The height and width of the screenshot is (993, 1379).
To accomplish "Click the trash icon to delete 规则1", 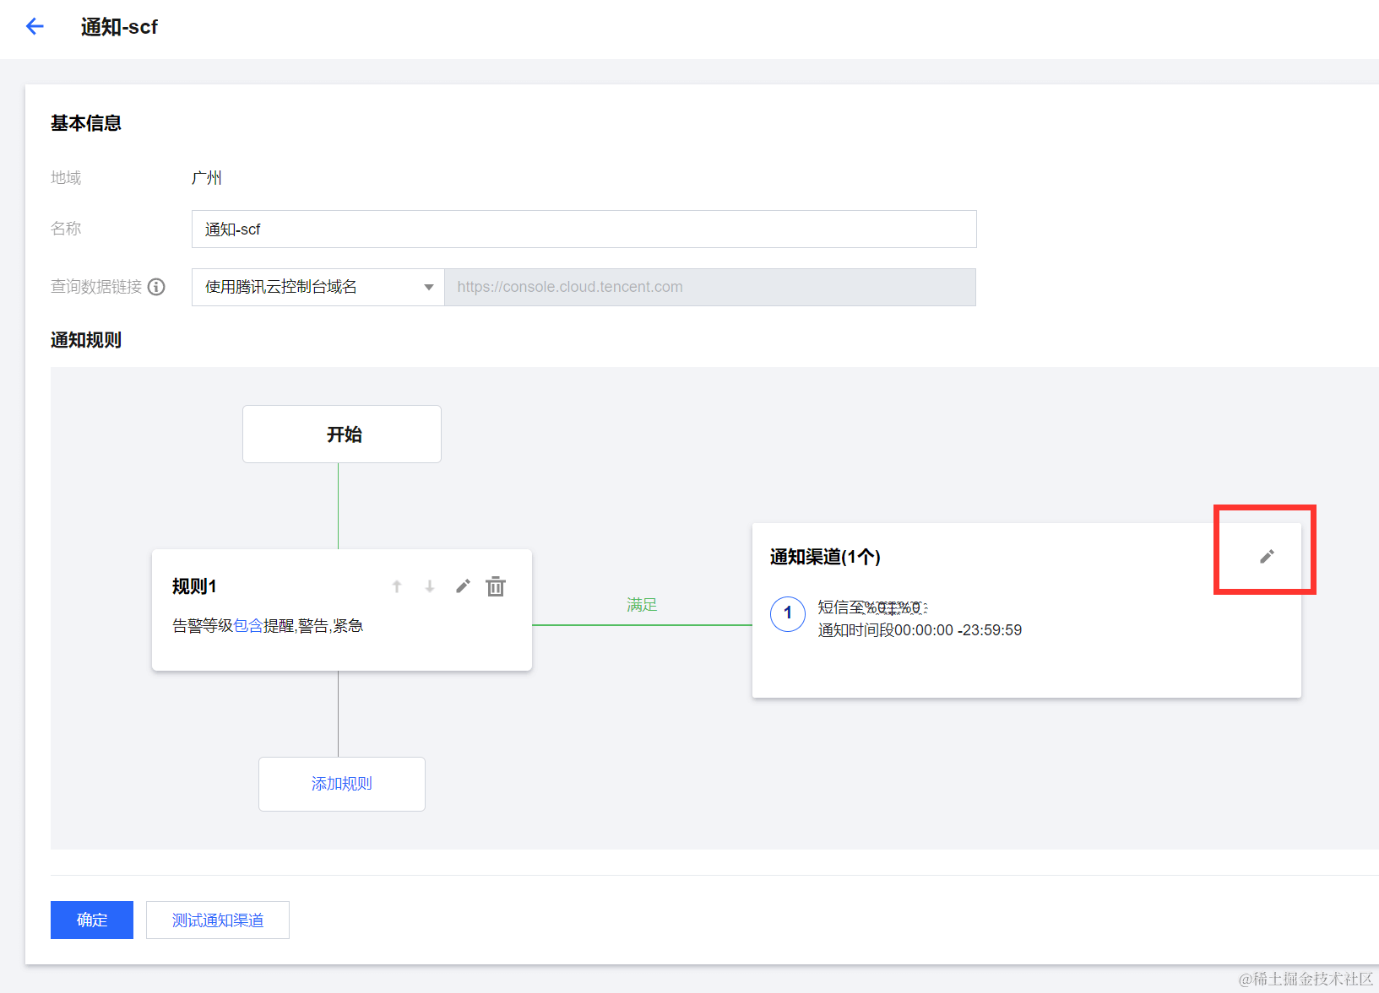I will (496, 586).
